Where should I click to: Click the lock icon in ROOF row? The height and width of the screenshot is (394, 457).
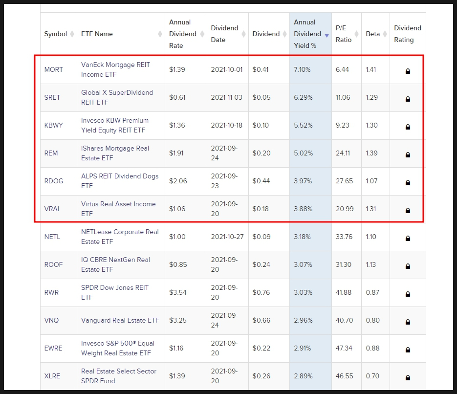pyautogui.click(x=408, y=266)
